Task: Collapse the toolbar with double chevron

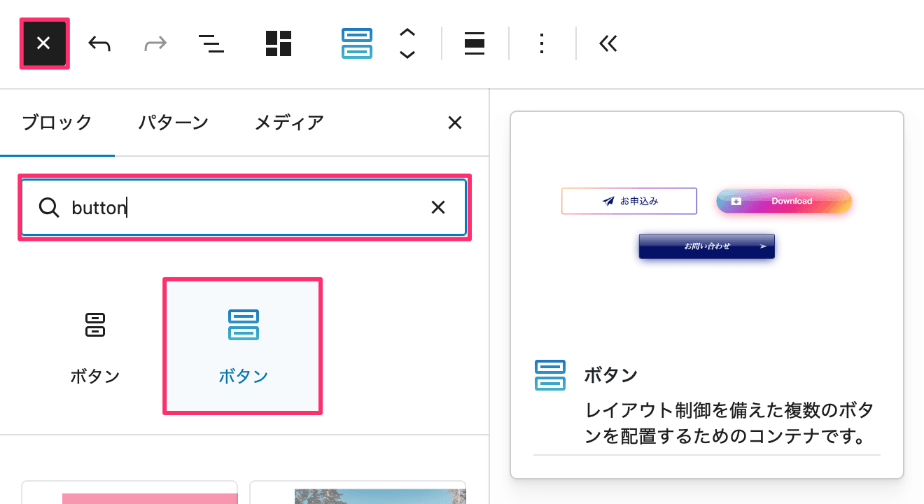Action: point(608,44)
